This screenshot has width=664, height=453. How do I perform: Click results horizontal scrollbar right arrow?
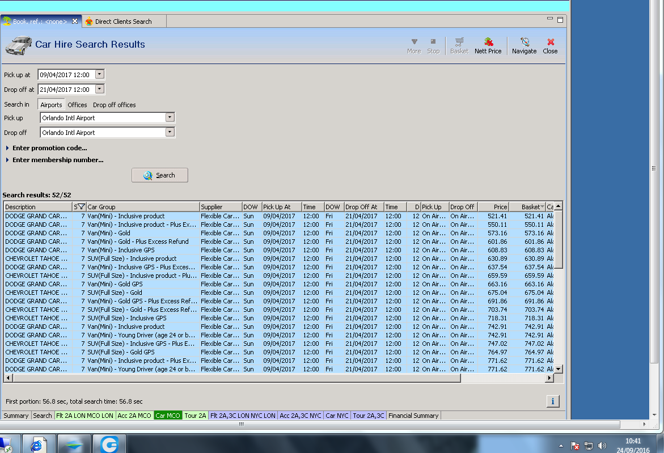549,378
